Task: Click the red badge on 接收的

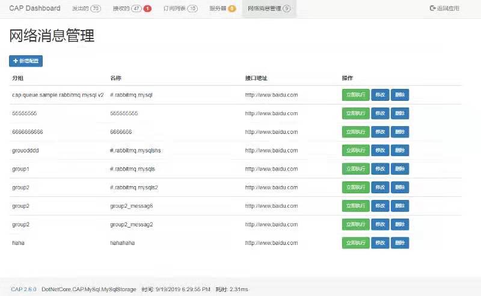Action: (147, 8)
